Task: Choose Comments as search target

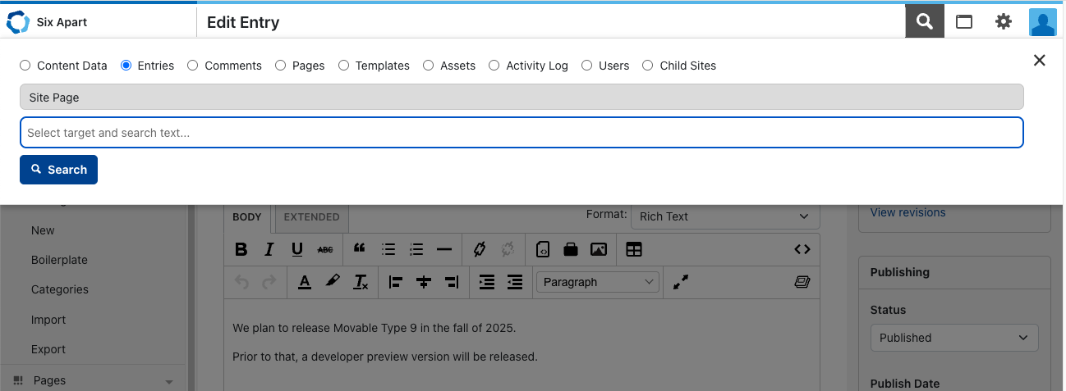Action: coord(193,66)
